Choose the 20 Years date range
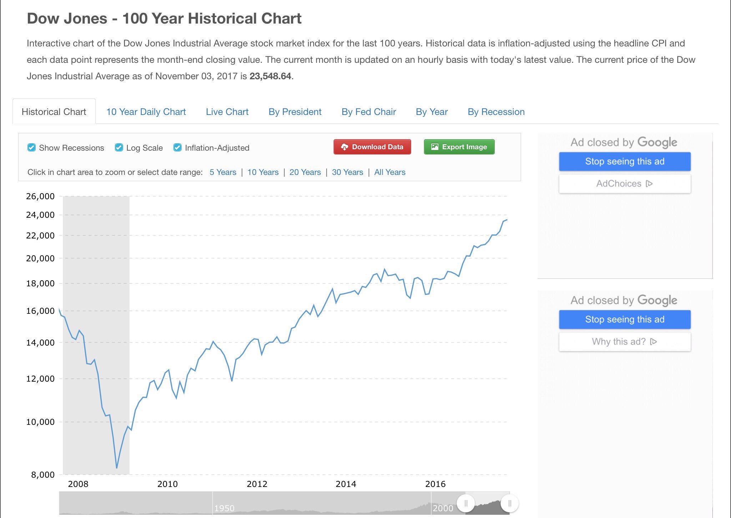731x518 pixels. [305, 172]
